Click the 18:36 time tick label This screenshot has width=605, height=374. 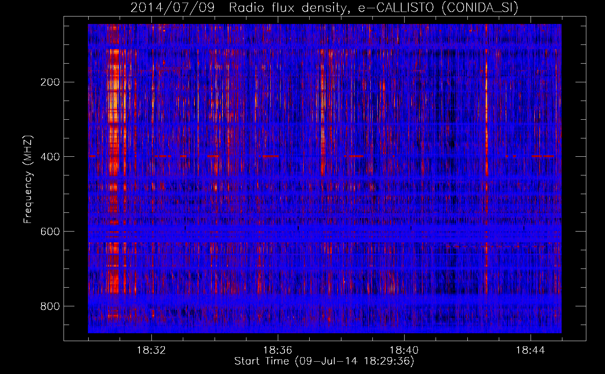click(x=278, y=350)
